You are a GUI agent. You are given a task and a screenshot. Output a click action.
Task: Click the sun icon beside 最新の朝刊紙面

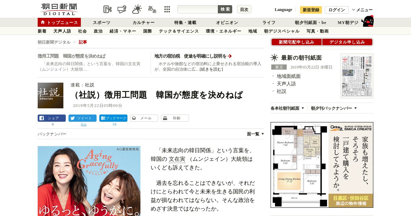(x=274, y=58)
